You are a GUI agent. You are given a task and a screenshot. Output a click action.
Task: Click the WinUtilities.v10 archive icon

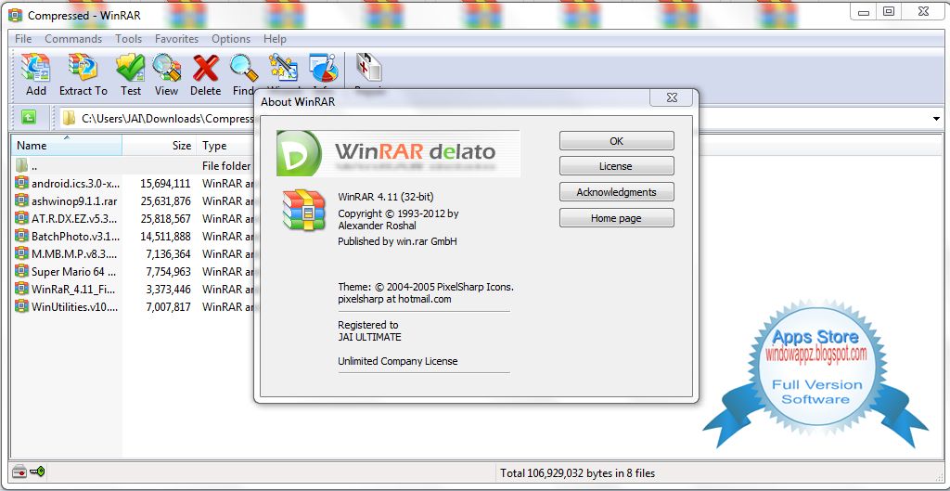[22, 306]
